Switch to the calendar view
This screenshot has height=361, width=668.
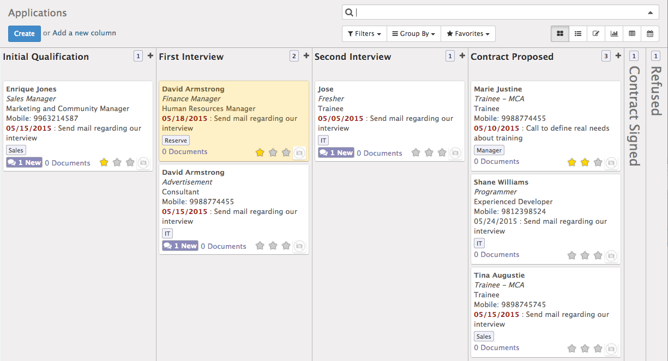click(650, 33)
